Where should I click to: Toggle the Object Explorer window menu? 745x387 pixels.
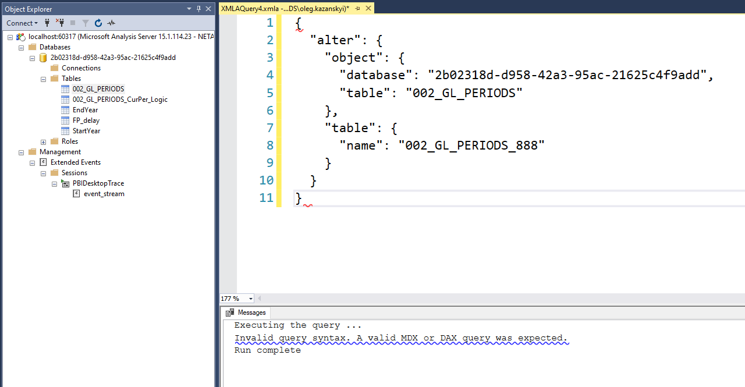(x=189, y=8)
